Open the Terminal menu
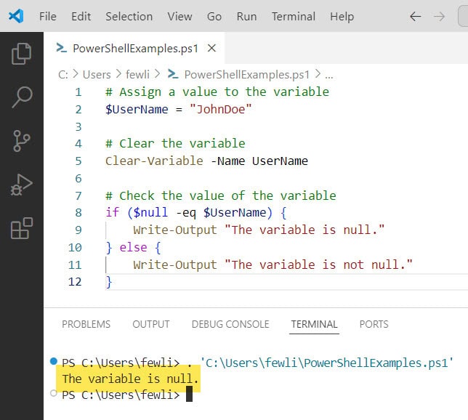The width and height of the screenshot is (468, 420). click(294, 17)
